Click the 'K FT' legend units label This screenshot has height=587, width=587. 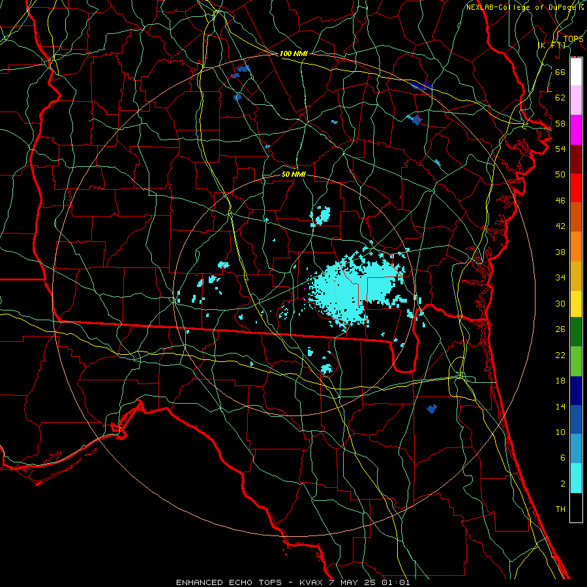coord(552,45)
